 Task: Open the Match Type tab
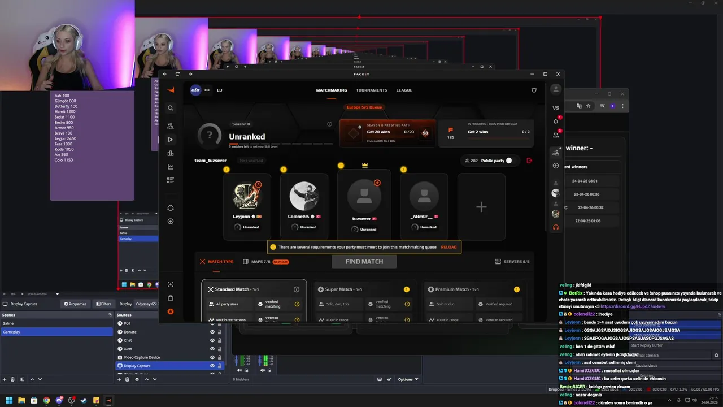pyautogui.click(x=216, y=262)
